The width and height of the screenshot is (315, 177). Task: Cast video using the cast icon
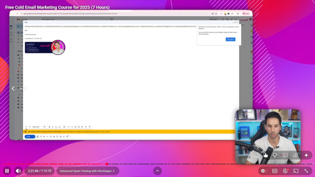(296, 171)
